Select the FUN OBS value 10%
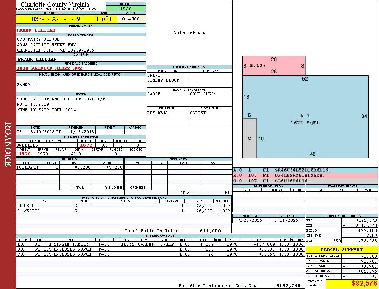The width and height of the screenshot is (379, 289). click(x=116, y=154)
